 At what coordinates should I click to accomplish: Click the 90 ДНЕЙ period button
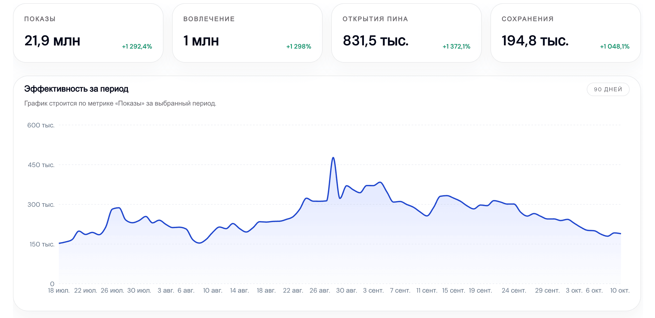tap(608, 89)
